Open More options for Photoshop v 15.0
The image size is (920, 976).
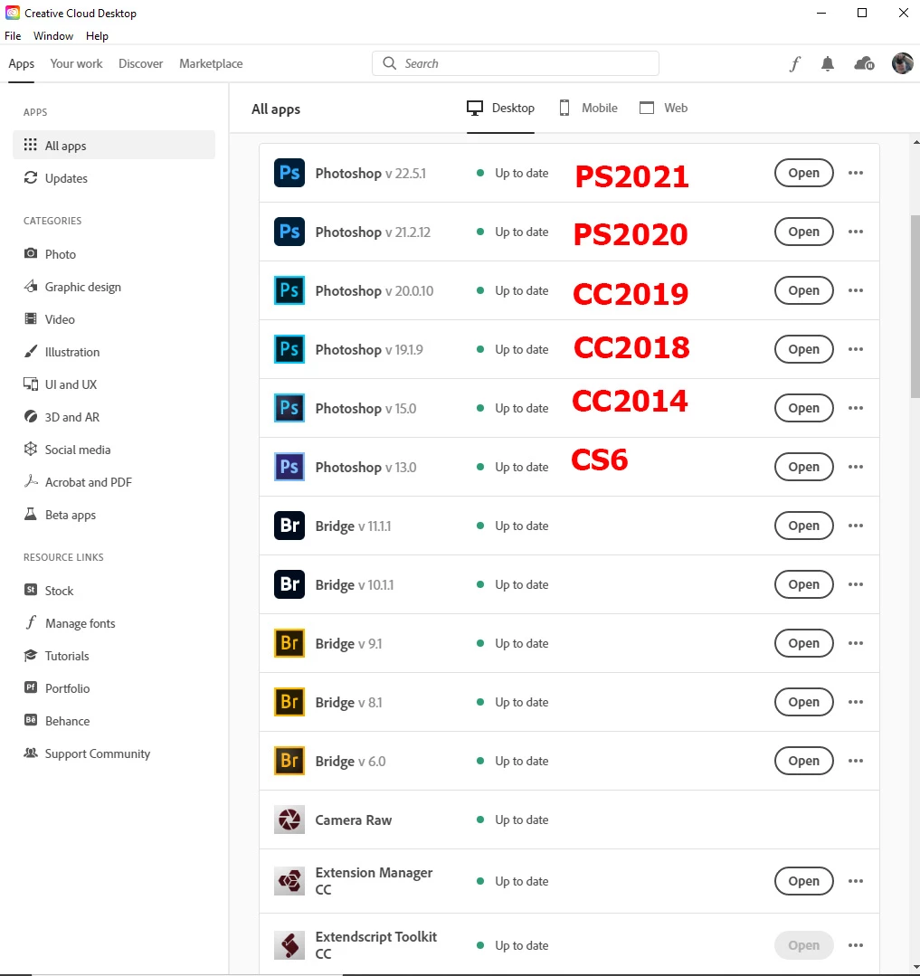[x=856, y=408]
